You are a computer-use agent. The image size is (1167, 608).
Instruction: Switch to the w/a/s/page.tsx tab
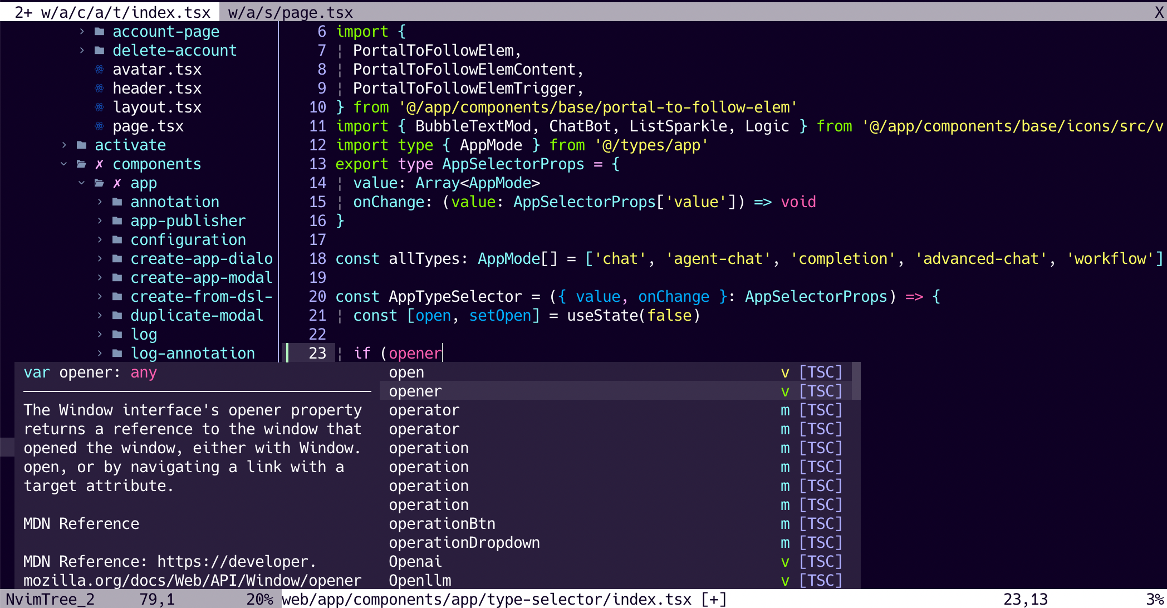click(x=290, y=12)
